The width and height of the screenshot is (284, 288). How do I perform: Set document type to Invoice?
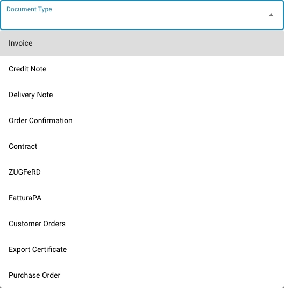142,43
